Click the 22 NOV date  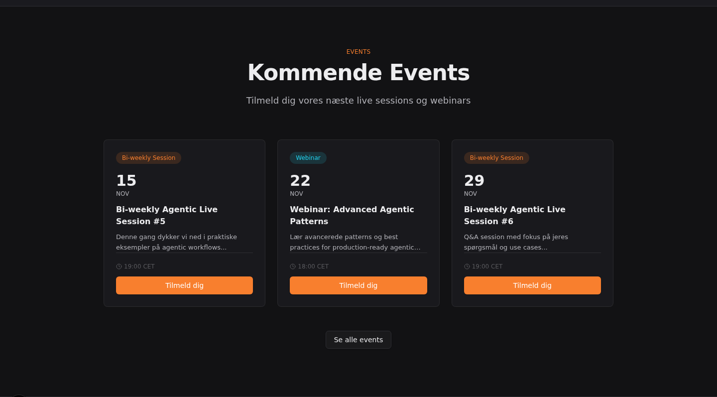pyautogui.click(x=300, y=185)
